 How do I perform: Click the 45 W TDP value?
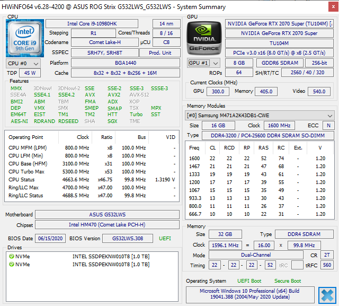point(30,73)
